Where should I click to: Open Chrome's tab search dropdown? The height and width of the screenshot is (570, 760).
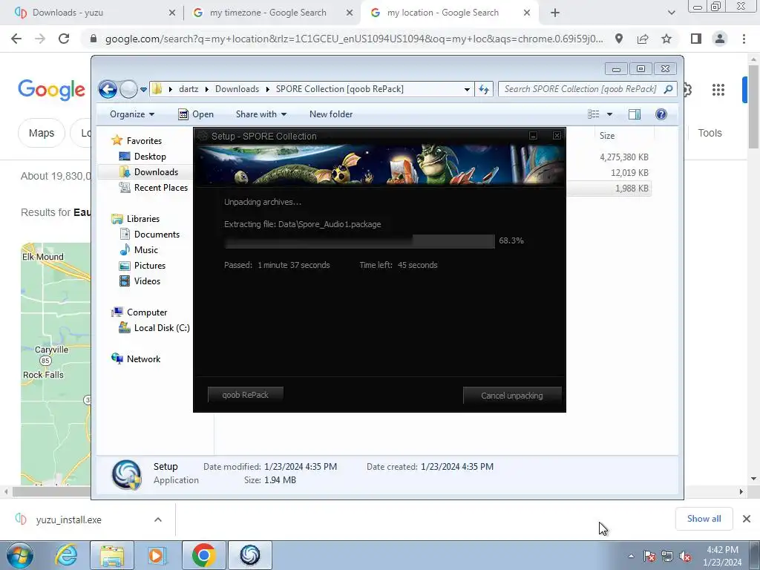pyautogui.click(x=671, y=13)
